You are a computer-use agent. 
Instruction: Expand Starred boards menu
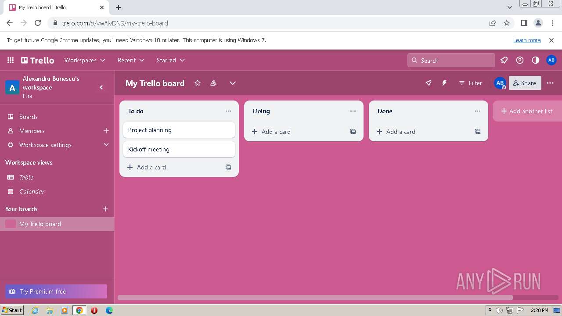tap(170, 60)
